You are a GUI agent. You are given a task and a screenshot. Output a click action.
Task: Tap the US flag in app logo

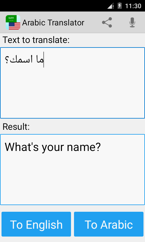click(14, 26)
